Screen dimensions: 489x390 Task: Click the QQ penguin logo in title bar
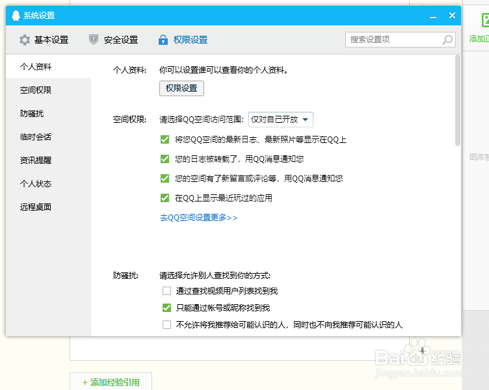click(x=16, y=16)
